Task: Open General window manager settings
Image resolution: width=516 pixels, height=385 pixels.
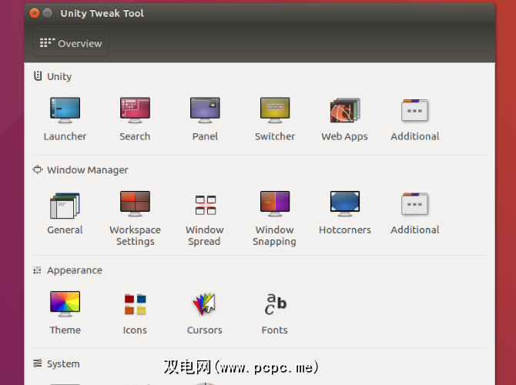Action: [65, 205]
